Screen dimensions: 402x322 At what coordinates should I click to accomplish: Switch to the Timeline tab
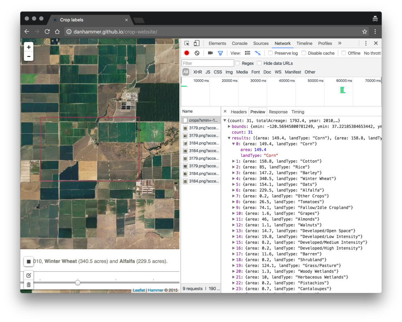pyautogui.click(x=304, y=43)
